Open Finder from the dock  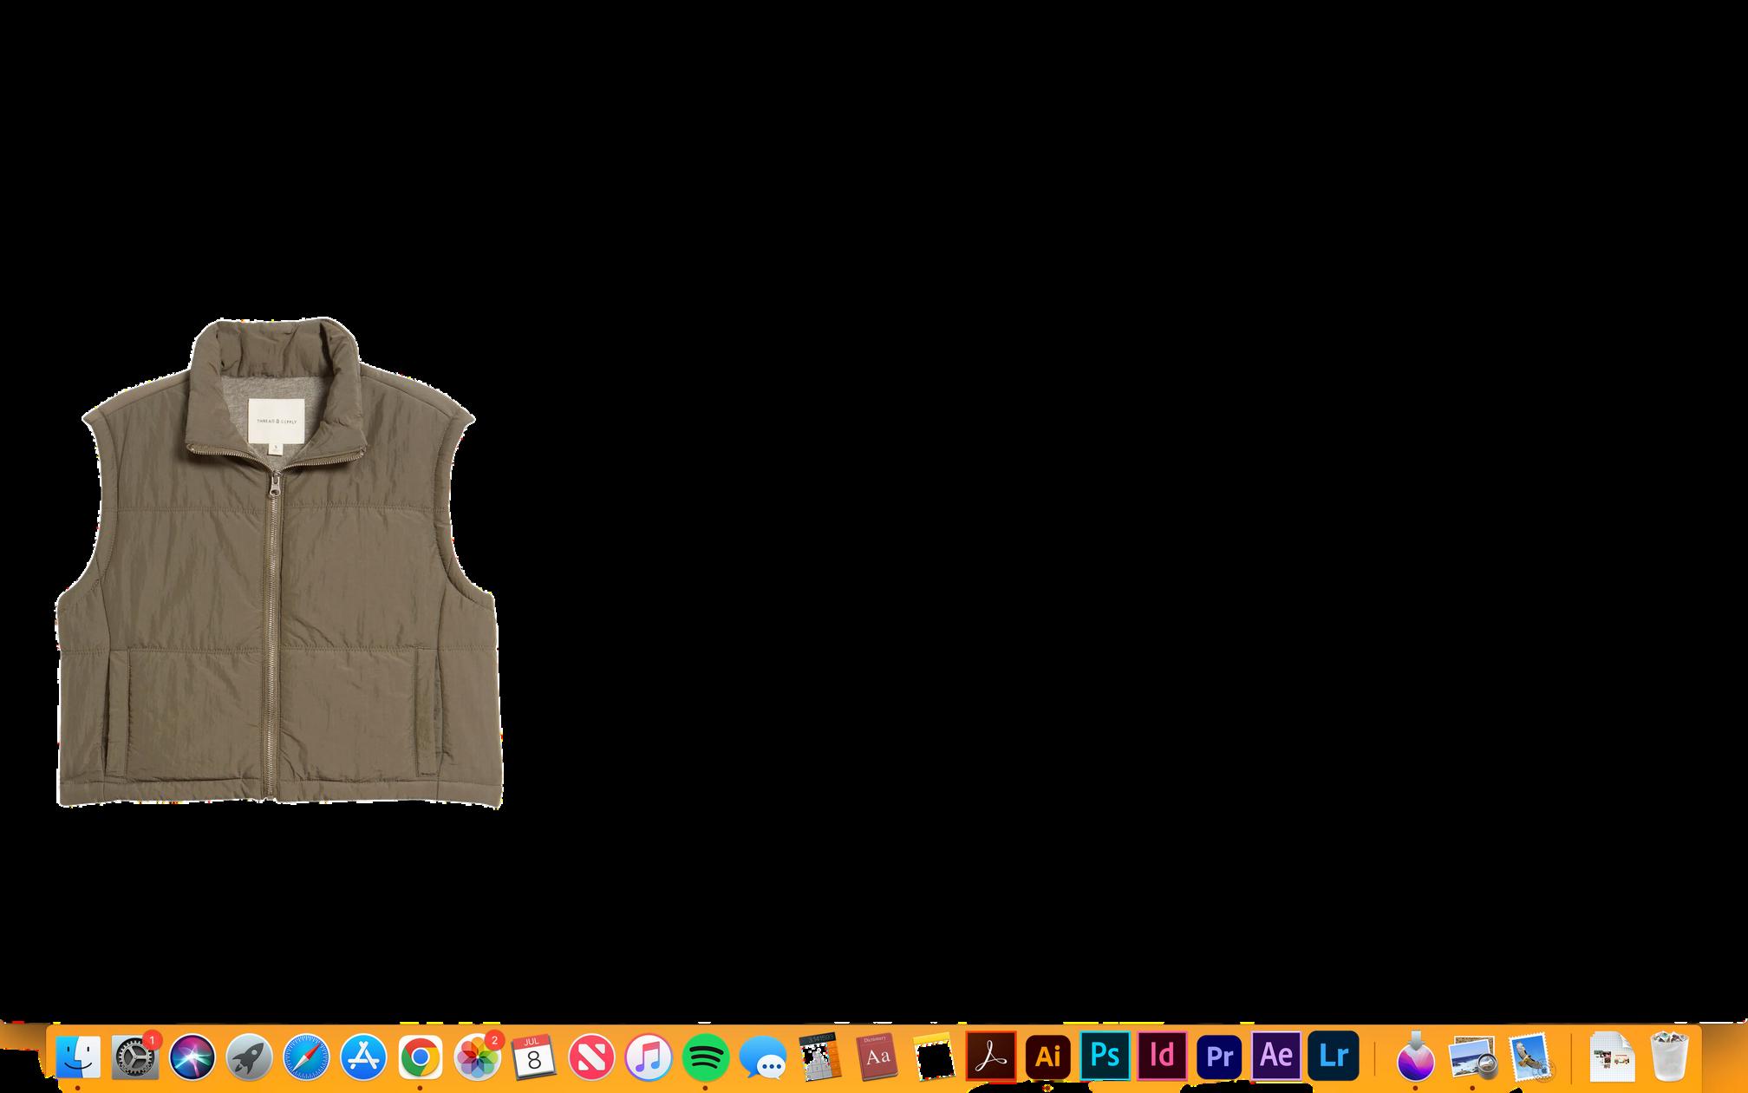click(x=78, y=1057)
